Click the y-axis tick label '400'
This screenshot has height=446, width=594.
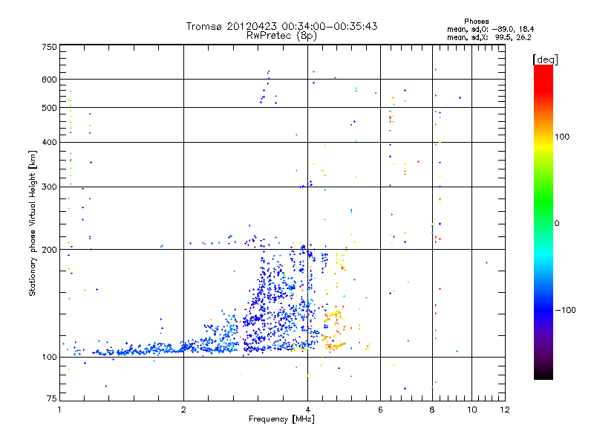pyautogui.click(x=49, y=142)
